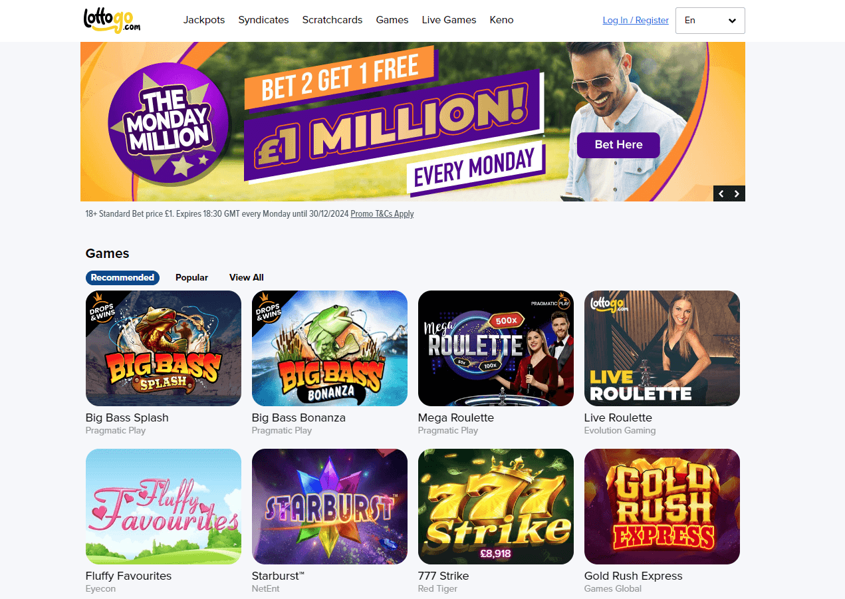The width and height of the screenshot is (845, 599).
Task: Go to previous banner slide arrow
Action: click(721, 193)
